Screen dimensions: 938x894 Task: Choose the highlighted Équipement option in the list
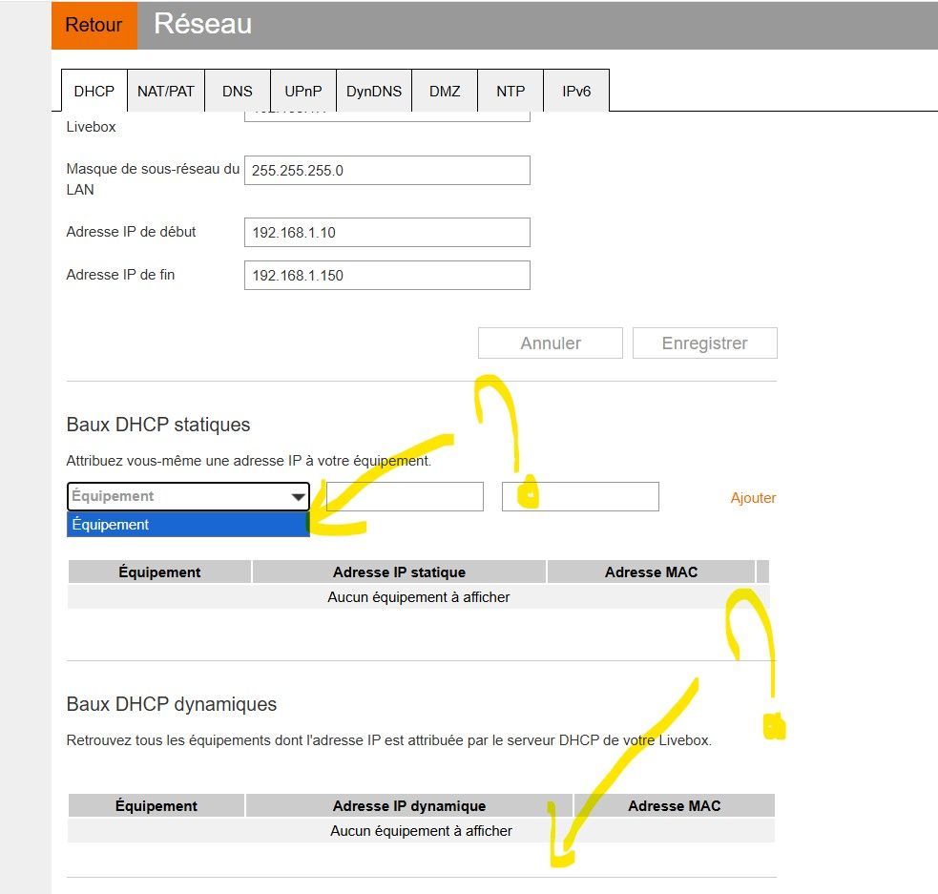(x=188, y=525)
